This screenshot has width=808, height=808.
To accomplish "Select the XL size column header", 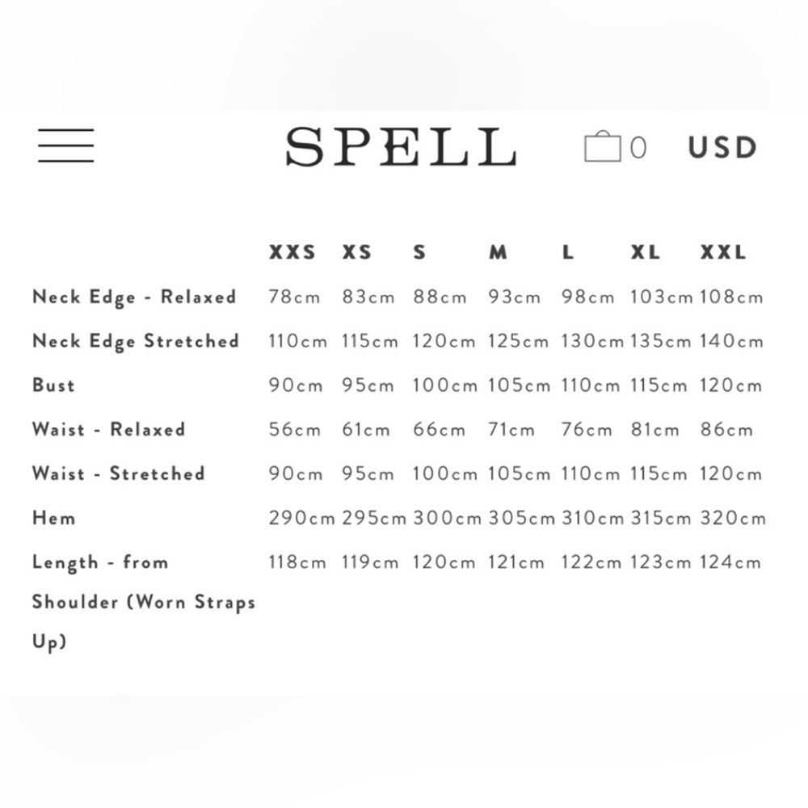I will 645,252.
